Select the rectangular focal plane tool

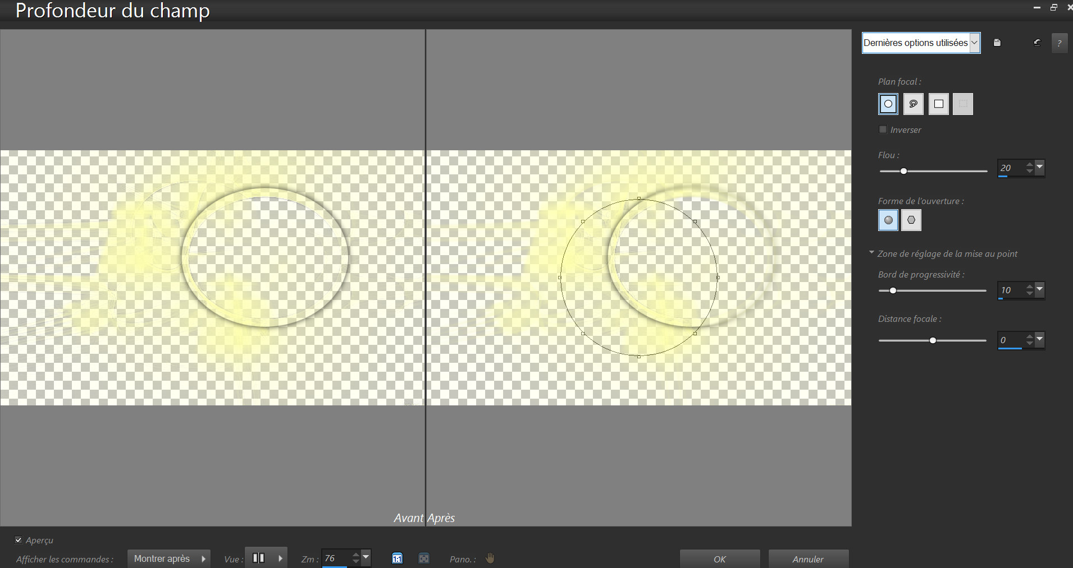[x=938, y=104]
